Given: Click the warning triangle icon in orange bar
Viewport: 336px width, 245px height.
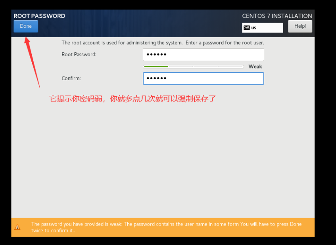Looking at the screenshot, I should [17, 227].
